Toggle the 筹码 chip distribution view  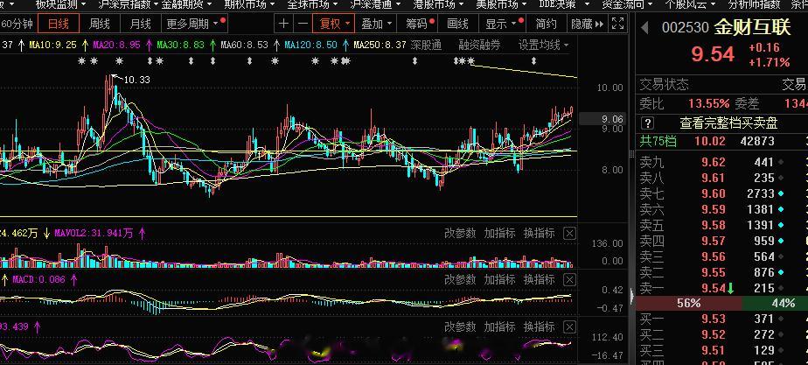[419, 24]
